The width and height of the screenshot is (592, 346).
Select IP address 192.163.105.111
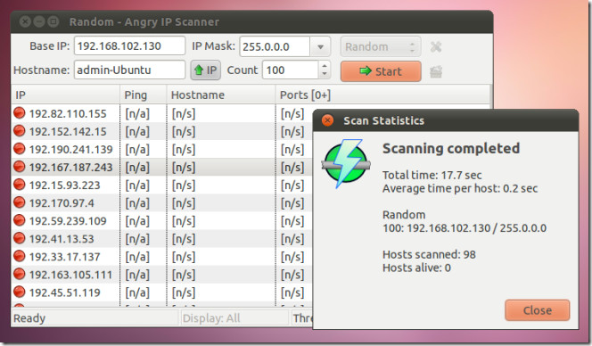71,275
